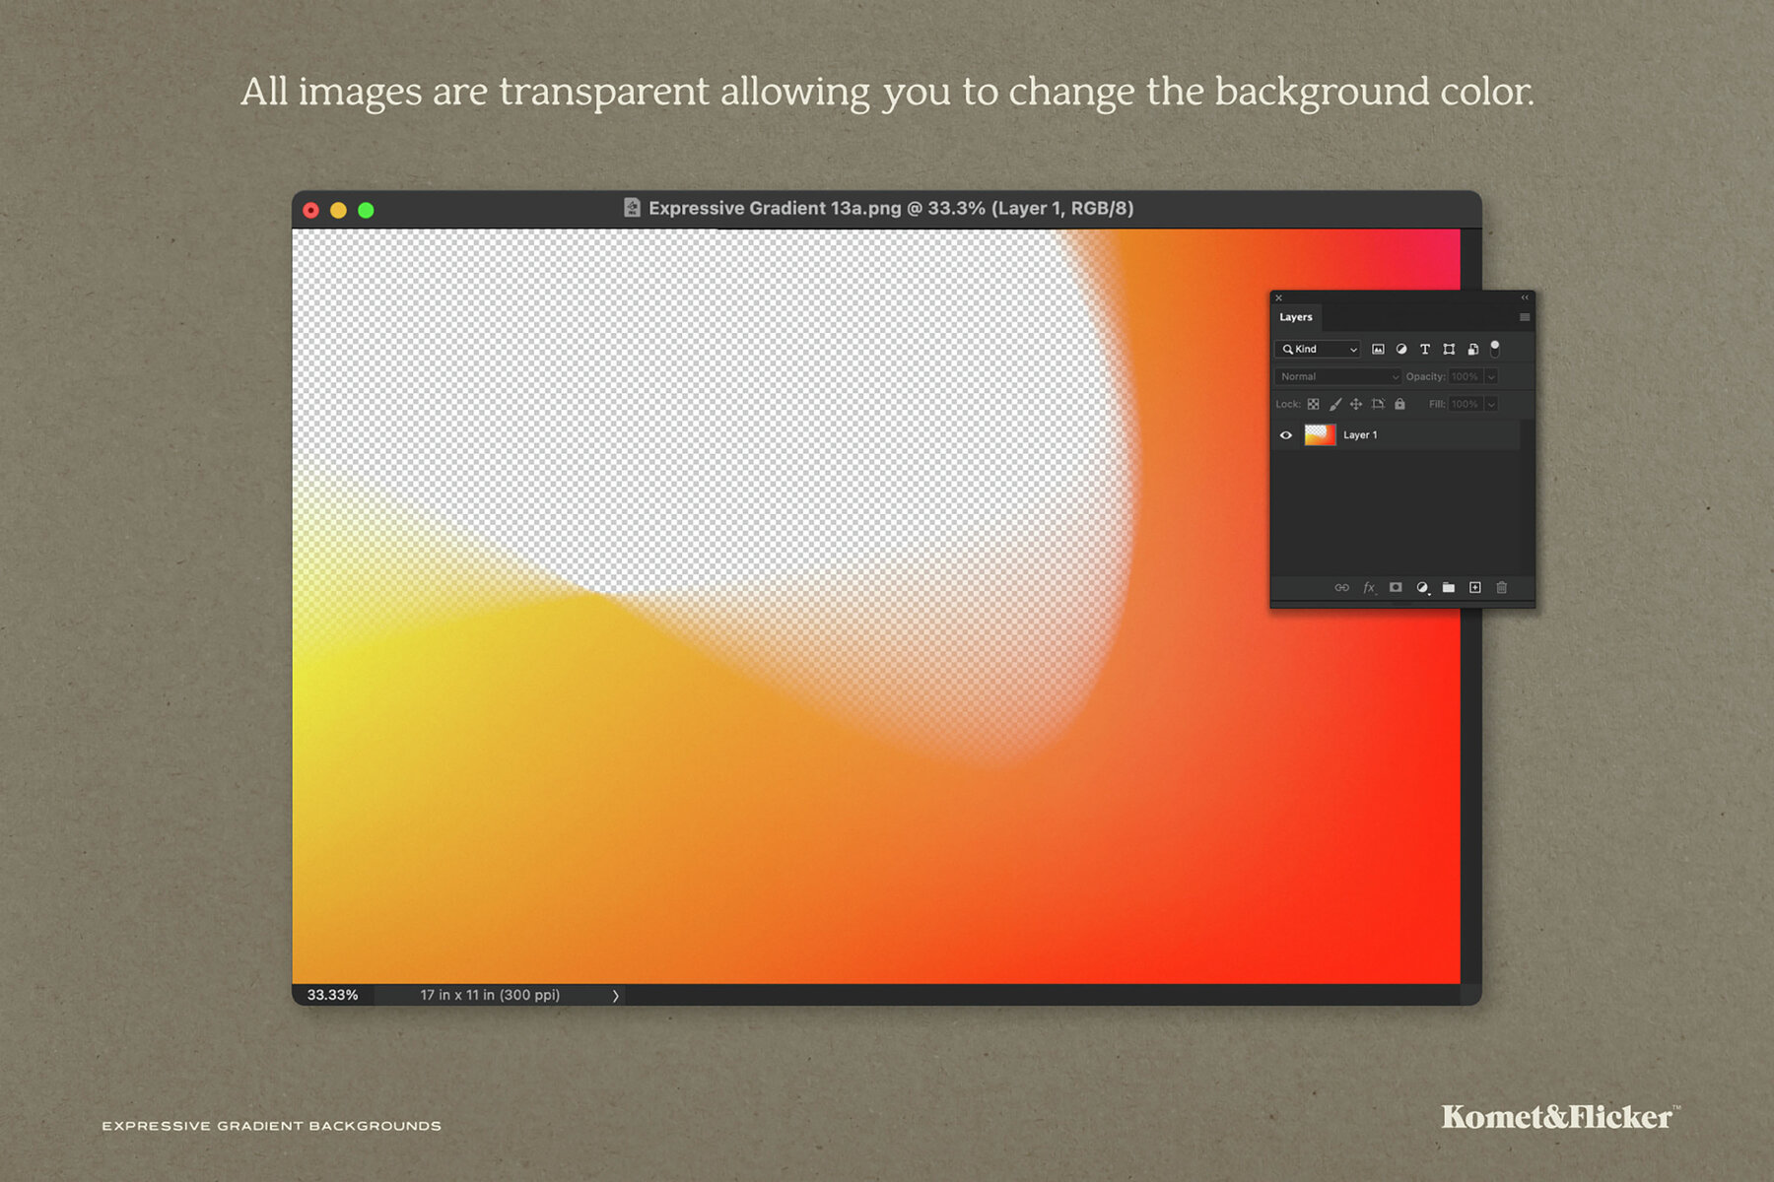Click the Filter for pixel layers icon
Image resolution: width=1774 pixels, height=1182 pixels.
click(1379, 350)
